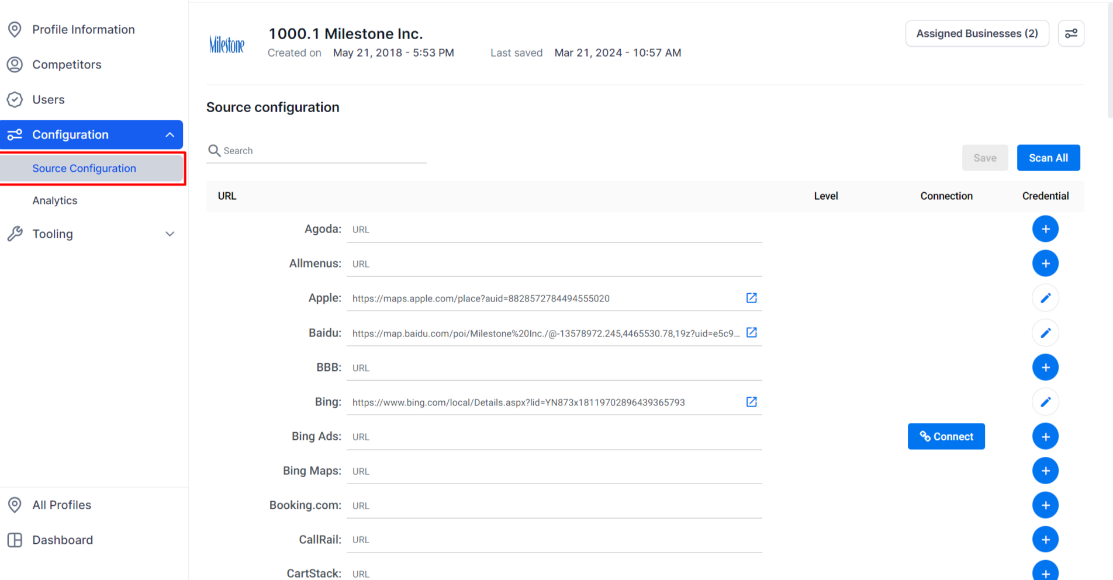The width and height of the screenshot is (1113, 580).
Task: Click the Connection column header
Action: [946, 196]
